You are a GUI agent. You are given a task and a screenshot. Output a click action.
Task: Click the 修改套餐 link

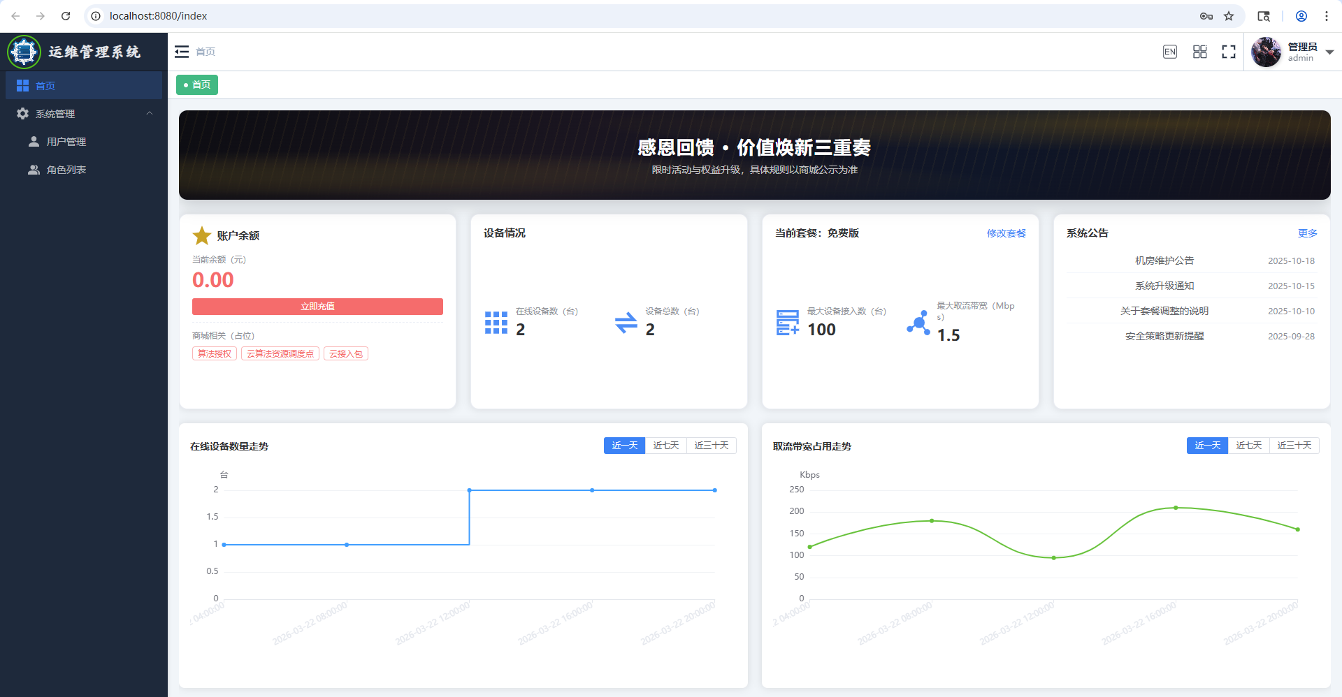(1006, 233)
